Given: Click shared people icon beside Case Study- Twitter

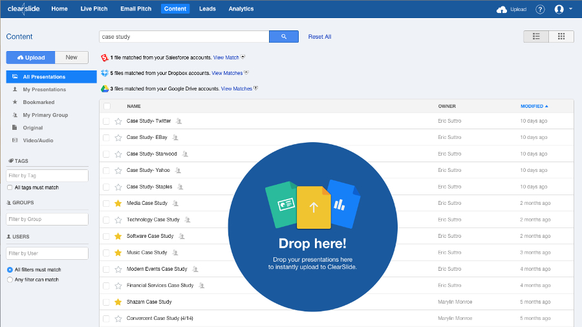Looking at the screenshot, I should 179,121.
